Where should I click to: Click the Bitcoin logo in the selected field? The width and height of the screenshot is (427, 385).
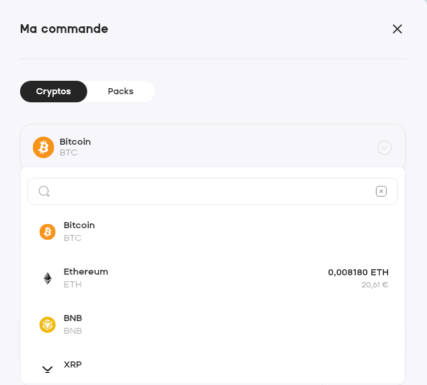44,147
